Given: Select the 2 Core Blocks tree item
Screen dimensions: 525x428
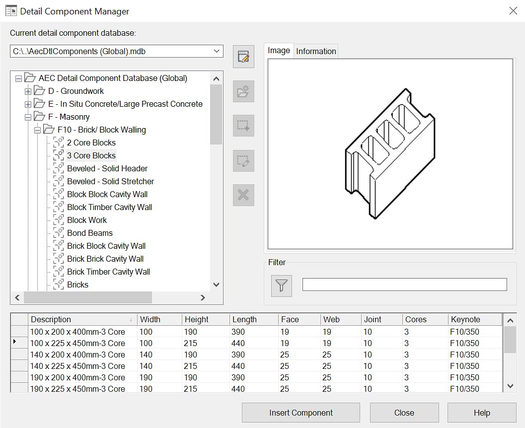Looking at the screenshot, I should pyautogui.click(x=91, y=143).
